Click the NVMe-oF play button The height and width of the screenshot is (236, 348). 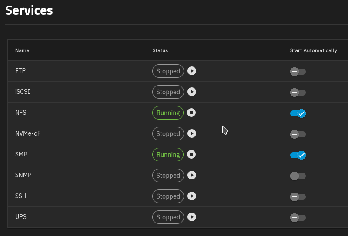tap(192, 133)
